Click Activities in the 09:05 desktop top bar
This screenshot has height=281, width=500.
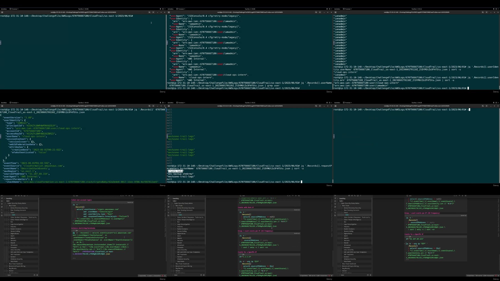tap(4, 9)
